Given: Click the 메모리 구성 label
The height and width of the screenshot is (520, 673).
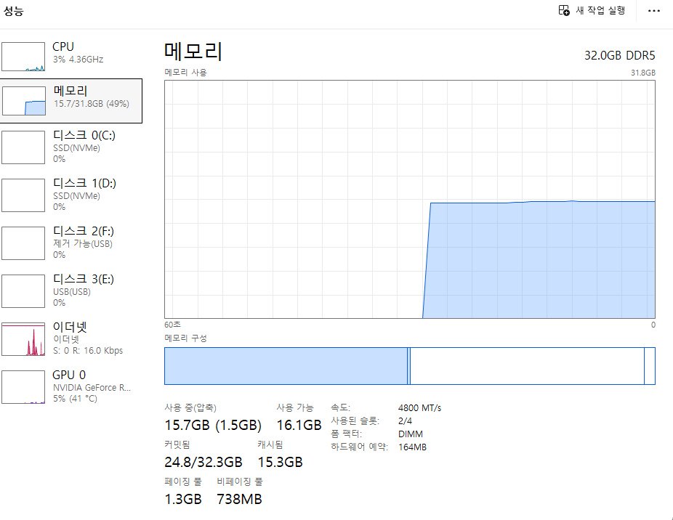Looking at the screenshot, I should point(185,338).
